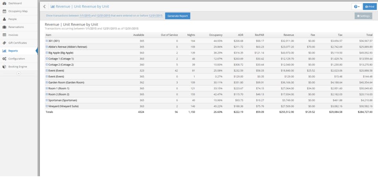The width and height of the screenshot is (378, 177).
Task: Open the Reservations suitcase icon
Action: tap(4, 27)
